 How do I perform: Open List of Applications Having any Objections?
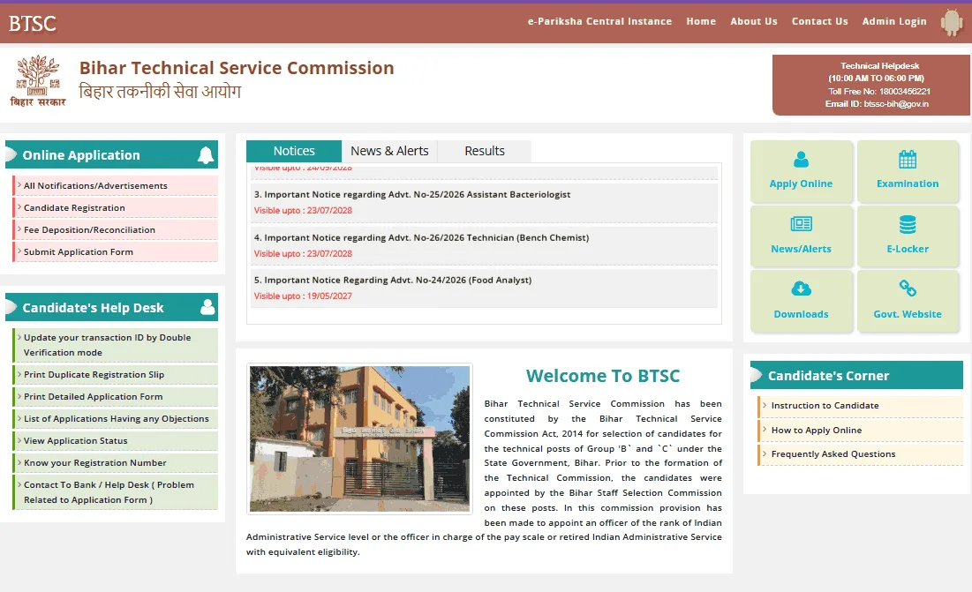coord(116,418)
